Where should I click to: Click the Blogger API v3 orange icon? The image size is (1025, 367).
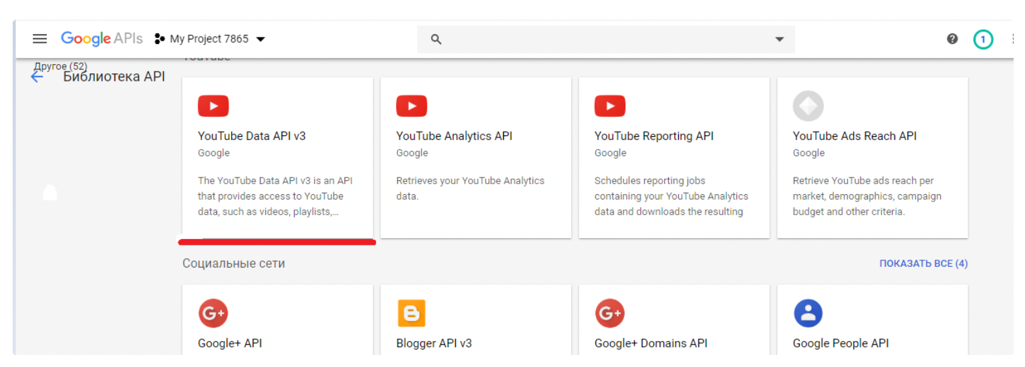pos(412,314)
